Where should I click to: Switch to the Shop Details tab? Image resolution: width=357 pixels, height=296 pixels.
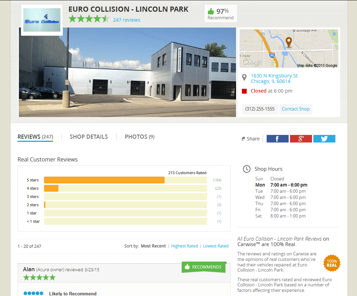(89, 137)
